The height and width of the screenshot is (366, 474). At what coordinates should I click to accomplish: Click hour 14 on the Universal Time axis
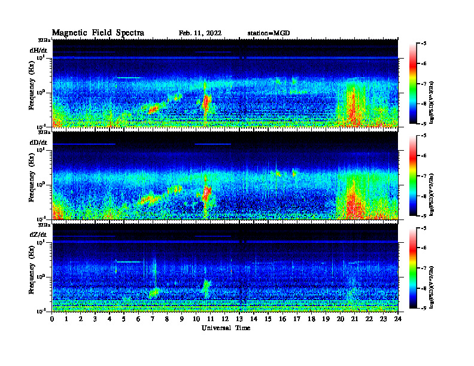tap(254, 319)
